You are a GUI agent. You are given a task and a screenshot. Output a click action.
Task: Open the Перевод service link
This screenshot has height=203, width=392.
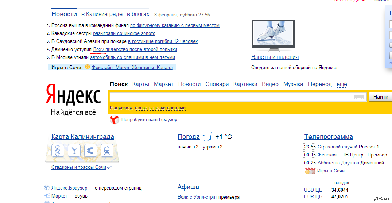pyautogui.click(x=320, y=84)
